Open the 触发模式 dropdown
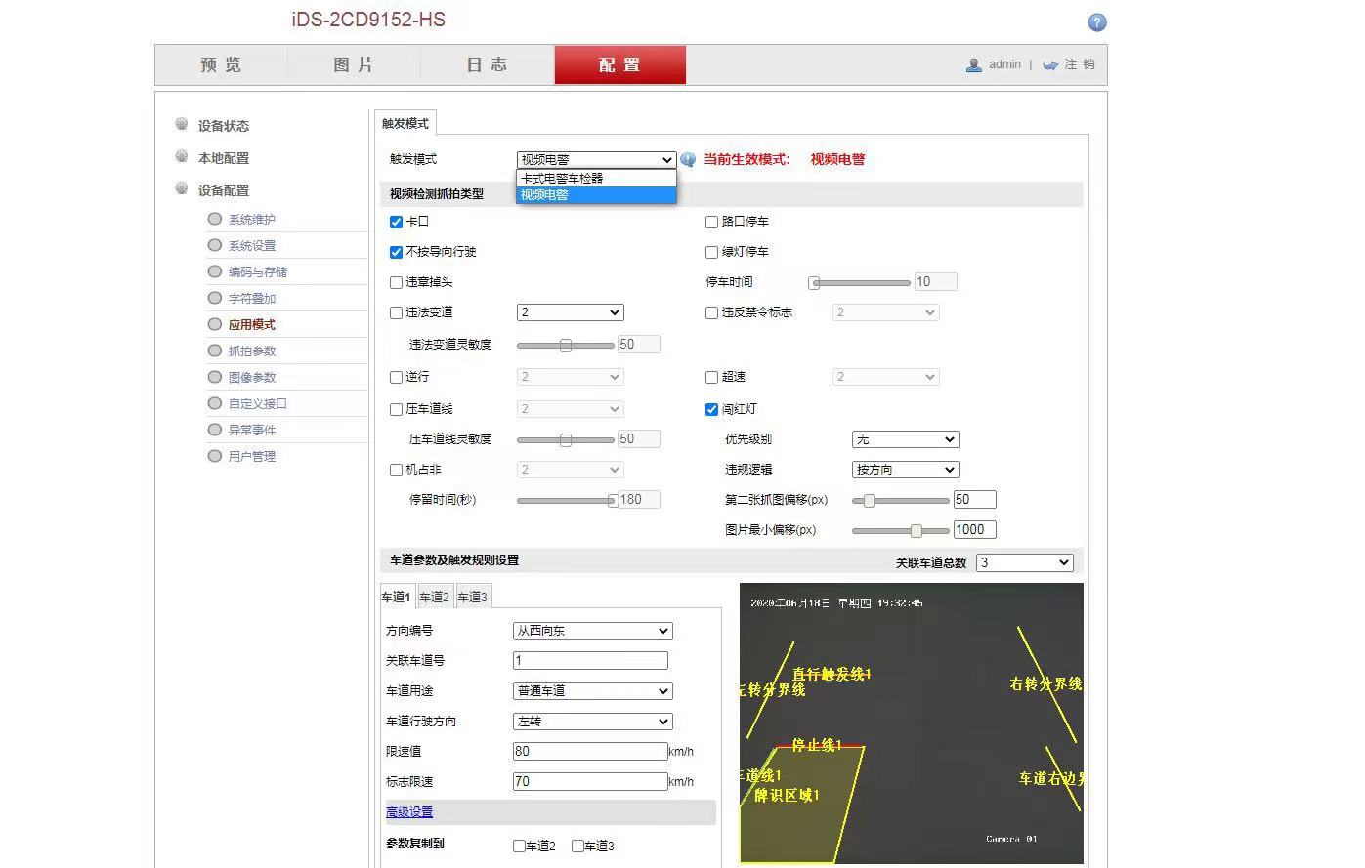The image size is (1365, 868). (596, 160)
